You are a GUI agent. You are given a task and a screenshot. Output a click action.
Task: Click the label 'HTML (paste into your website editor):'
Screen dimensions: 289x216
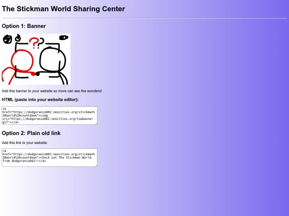40,100
